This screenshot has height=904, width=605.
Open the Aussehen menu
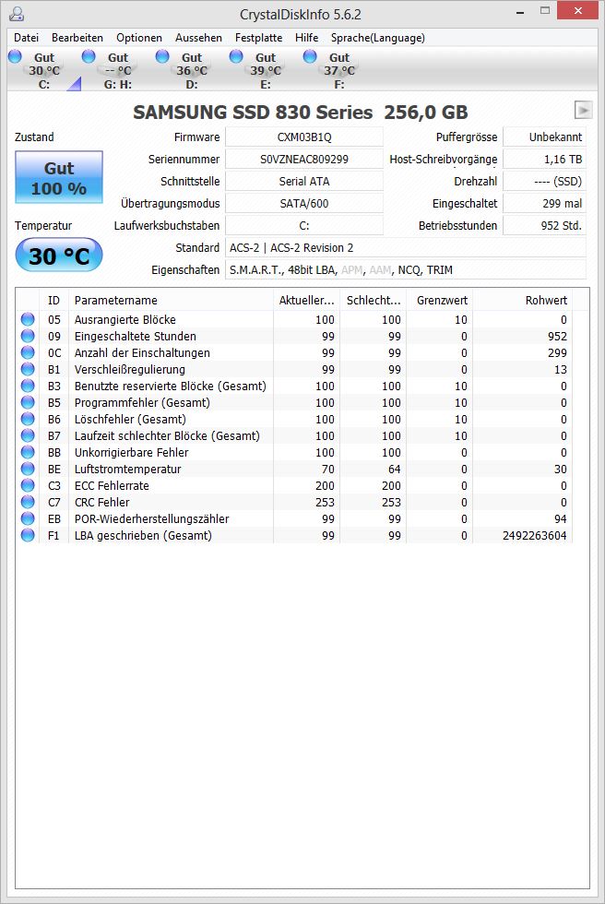click(198, 38)
